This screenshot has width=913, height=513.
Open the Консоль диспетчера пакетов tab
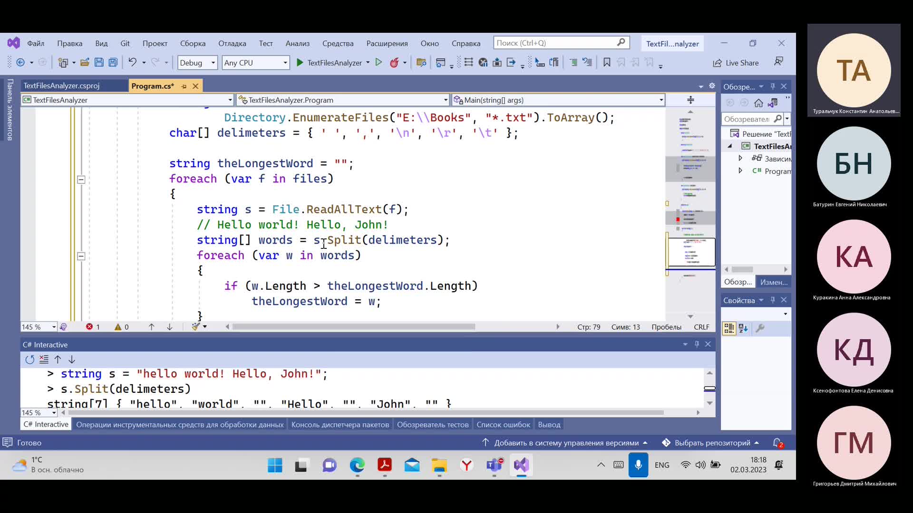coord(340,425)
